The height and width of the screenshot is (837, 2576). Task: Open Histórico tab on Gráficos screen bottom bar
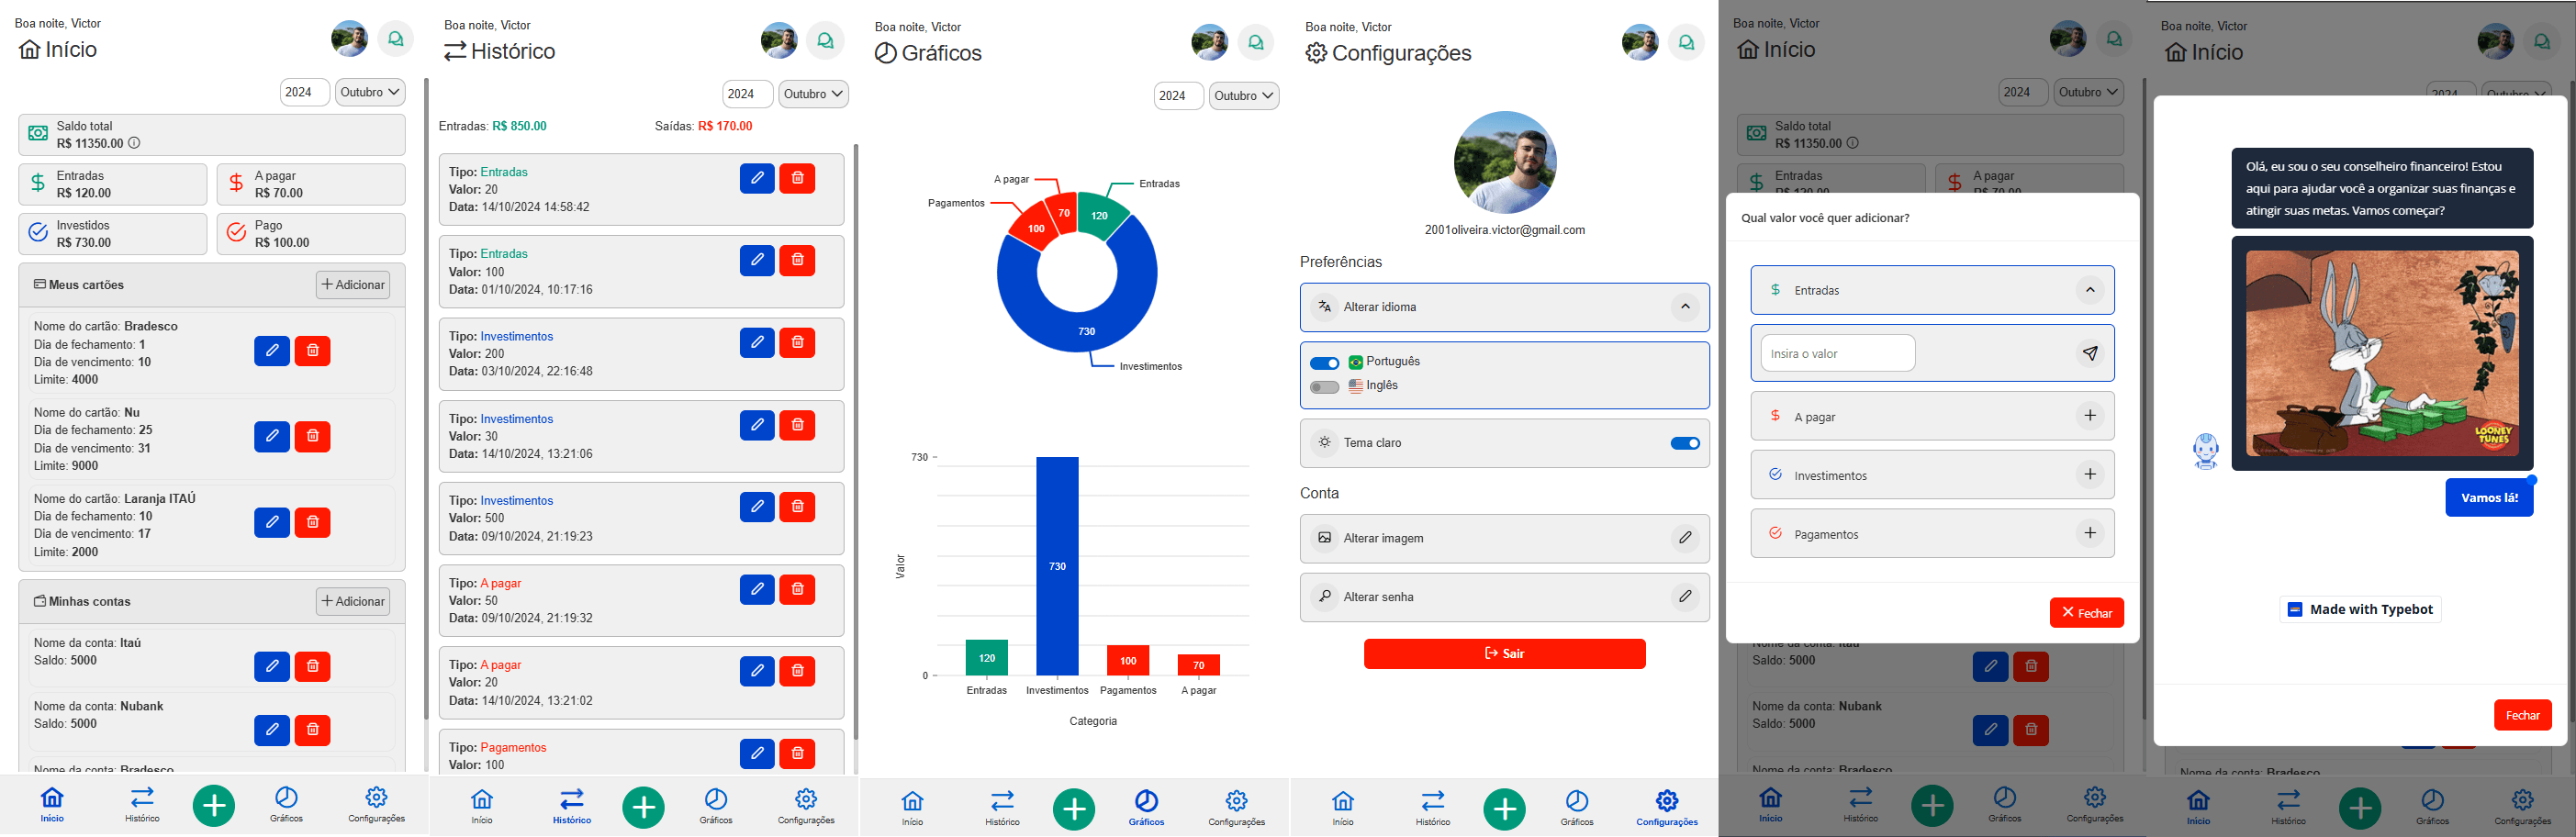tap(1002, 808)
